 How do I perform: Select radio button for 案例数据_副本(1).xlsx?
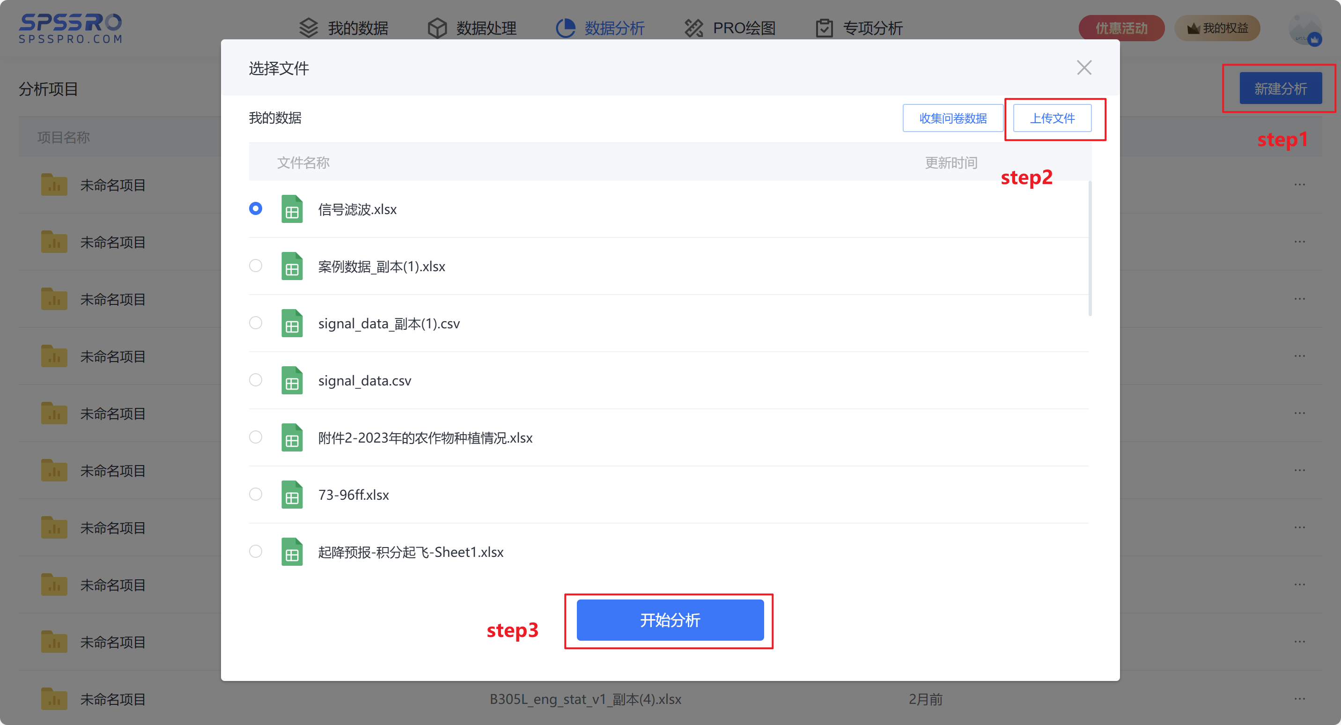(256, 266)
